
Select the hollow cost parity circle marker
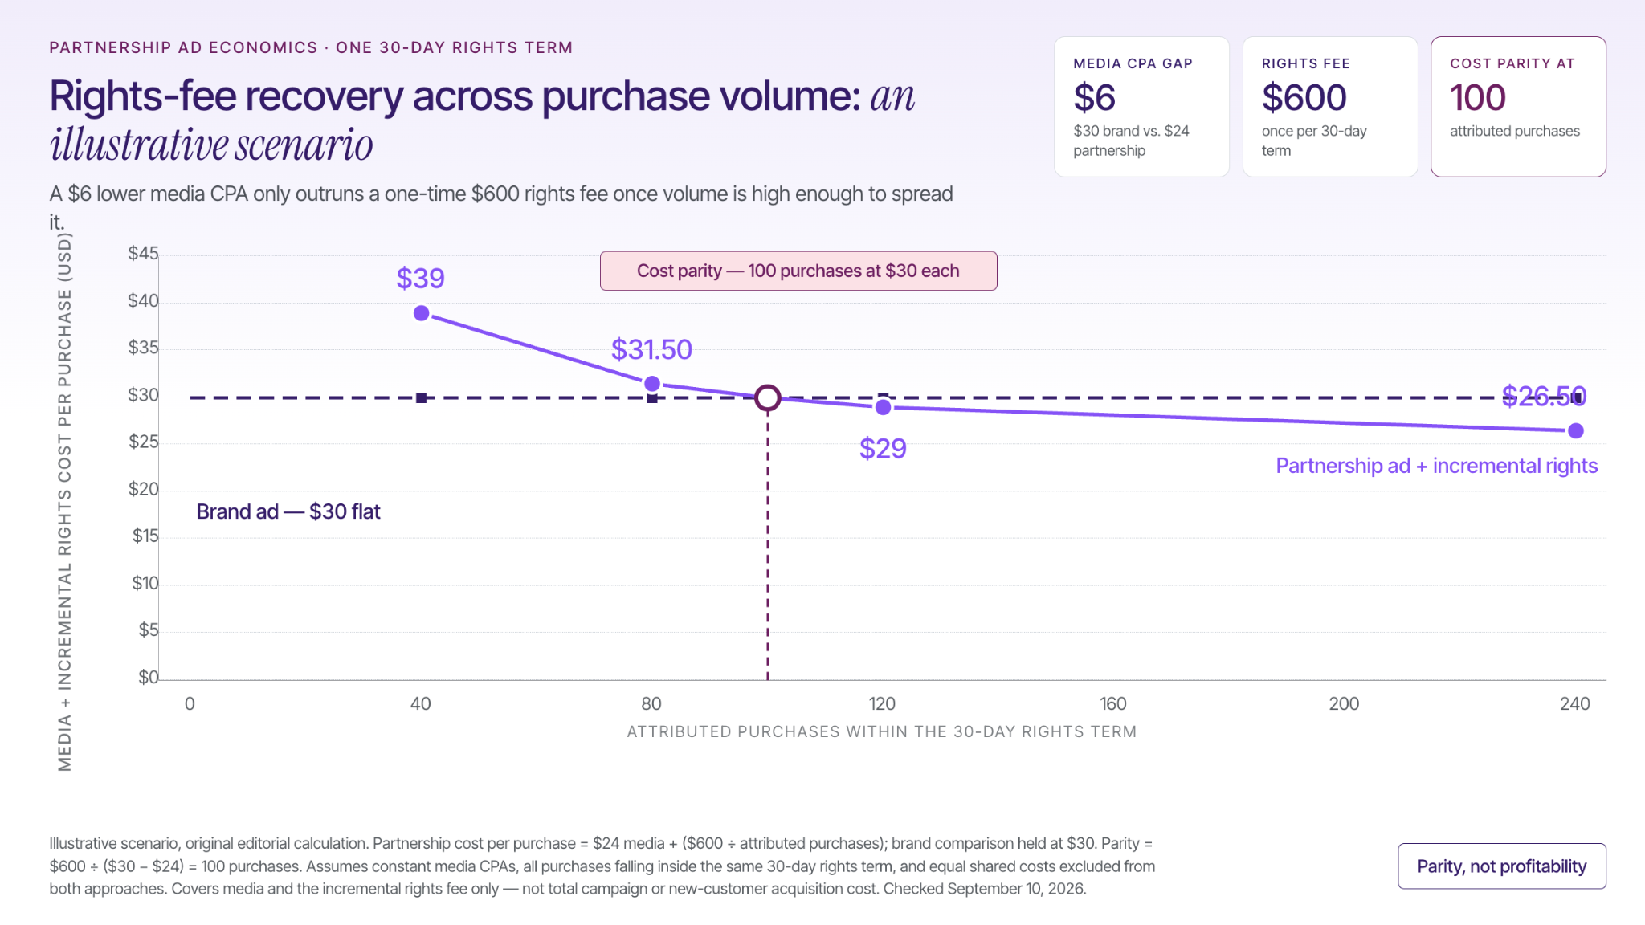coord(768,397)
